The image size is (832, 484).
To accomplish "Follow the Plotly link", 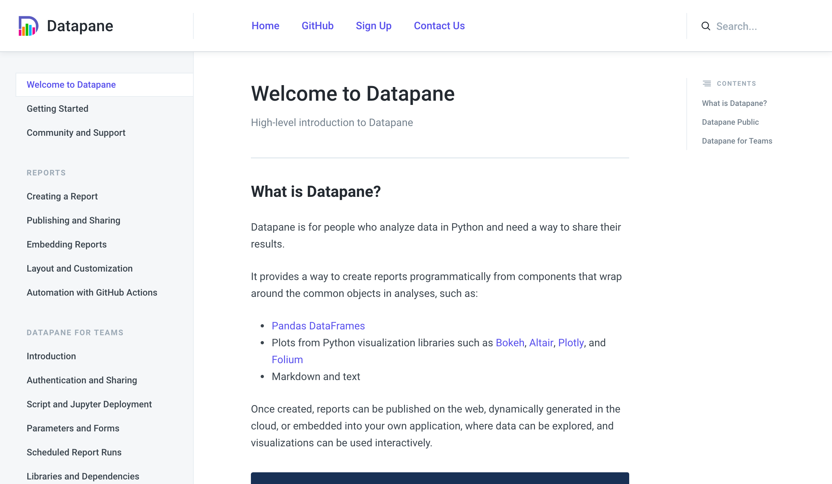I will point(571,343).
